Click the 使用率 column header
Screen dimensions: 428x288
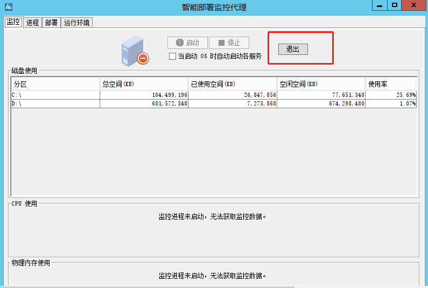pyautogui.click(x=391, y=84)
